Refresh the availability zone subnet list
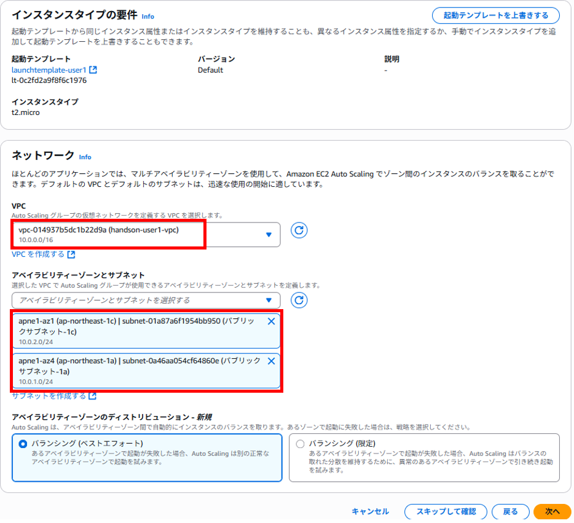The height and width of the screenshot is (523, 574). click(299, 300)
